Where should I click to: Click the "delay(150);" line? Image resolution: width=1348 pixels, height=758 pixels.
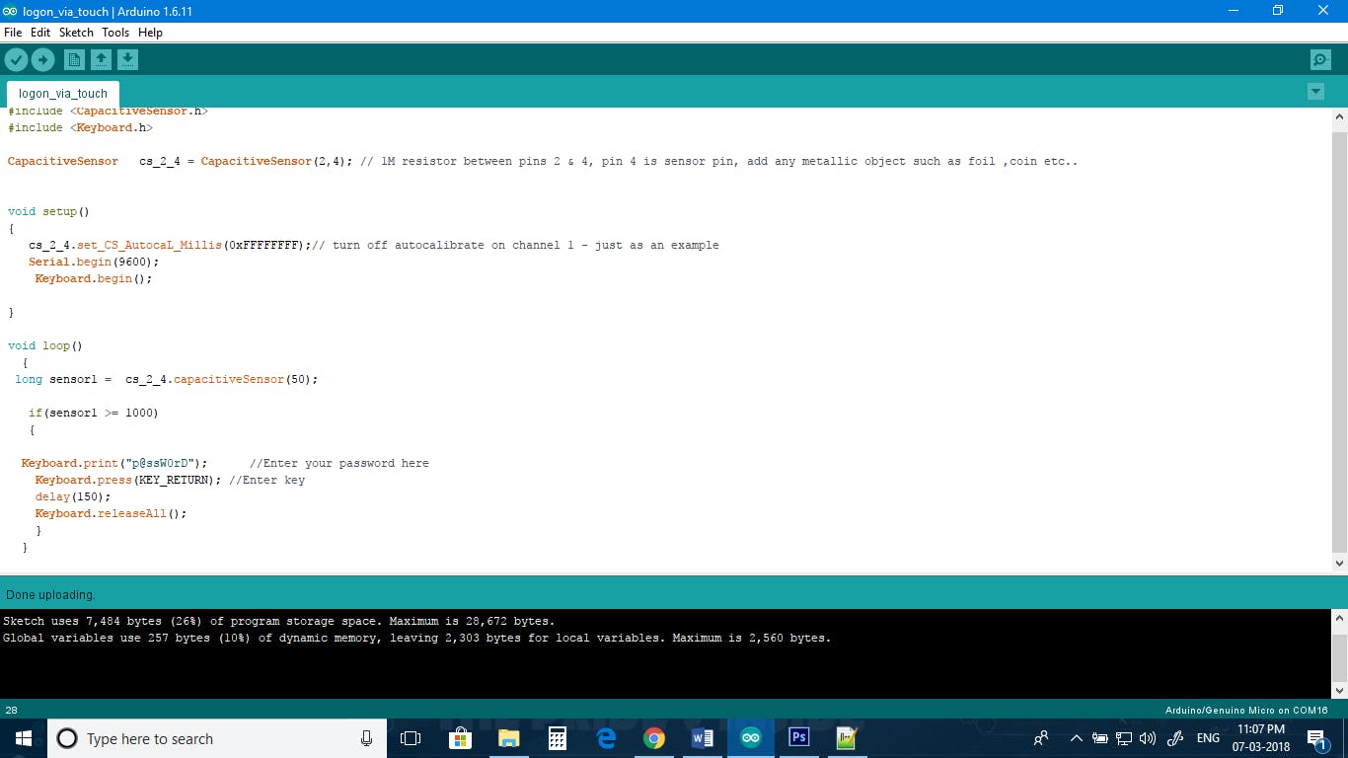[73, 496]
